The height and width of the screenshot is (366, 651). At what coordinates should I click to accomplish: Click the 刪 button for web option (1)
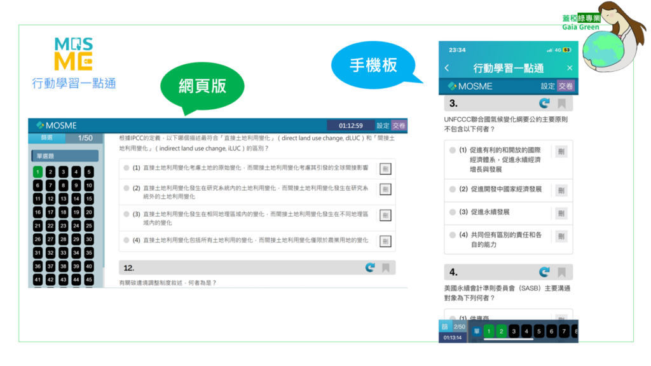coord(385,169)
